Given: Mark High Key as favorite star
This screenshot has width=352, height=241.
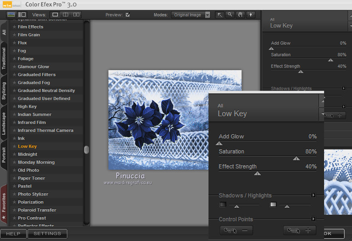Looking at the screenshot, I should click(x=14, y=106).
